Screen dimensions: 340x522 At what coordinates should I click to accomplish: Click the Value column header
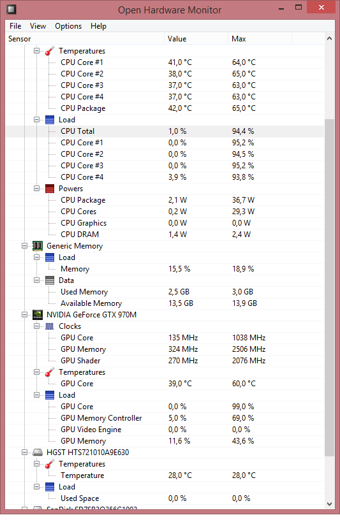click(196, 39)
